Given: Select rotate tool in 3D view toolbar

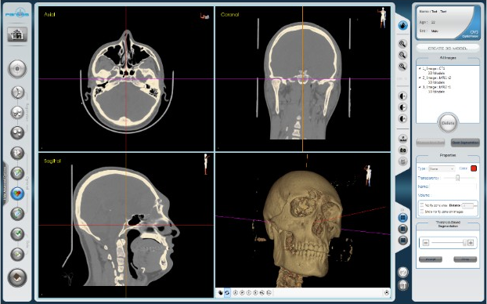Looking at the screenshot, I should [227, 292].
